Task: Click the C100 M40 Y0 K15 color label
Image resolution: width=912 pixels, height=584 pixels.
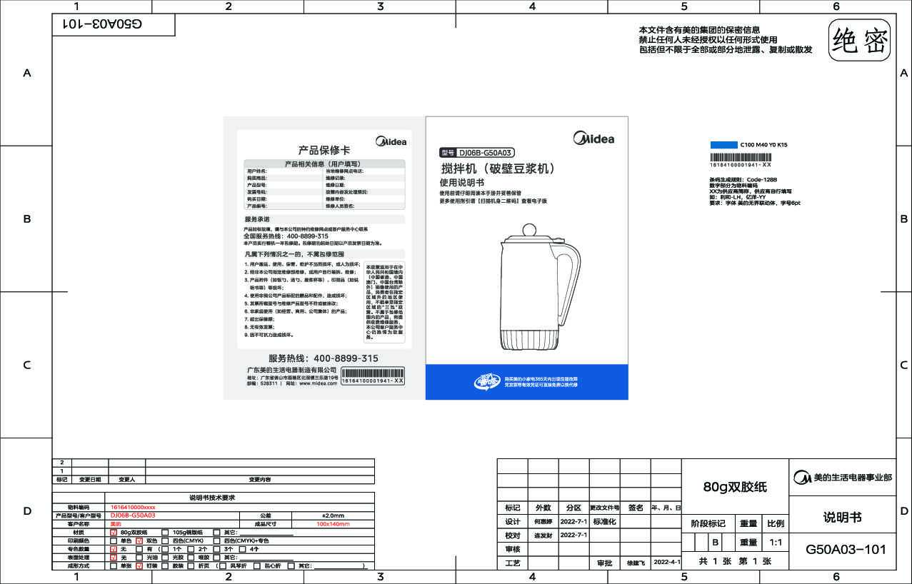Action: tap(763, 144)
